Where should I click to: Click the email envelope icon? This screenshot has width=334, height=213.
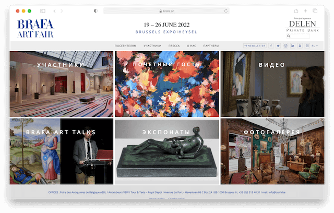(307, 46)
